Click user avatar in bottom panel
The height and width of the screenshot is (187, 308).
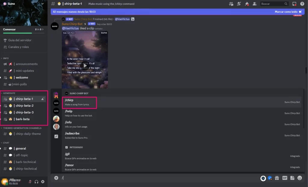coord(5,182)
